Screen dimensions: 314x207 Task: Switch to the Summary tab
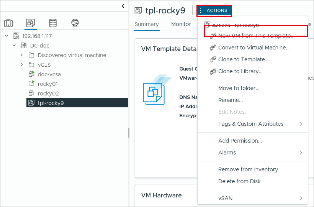[x=147, y=24]
